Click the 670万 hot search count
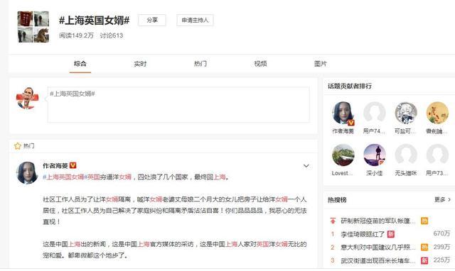The width and height of the screenshot is (455, 271). coord(441,233)
